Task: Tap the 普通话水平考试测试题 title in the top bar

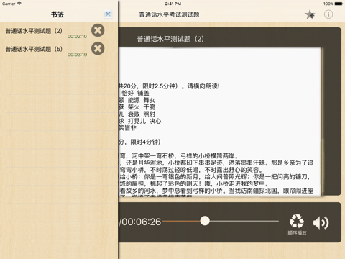Action: (169, 14)
